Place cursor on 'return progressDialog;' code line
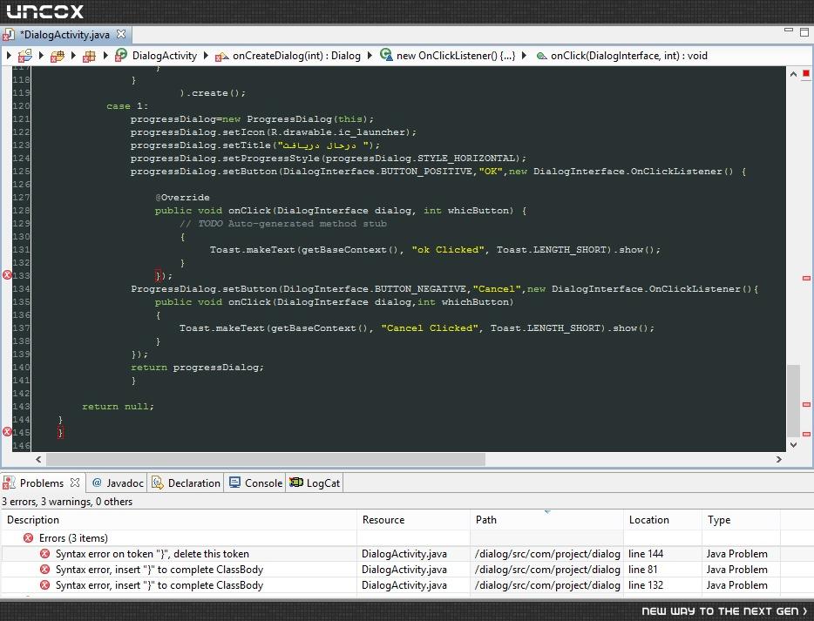The width and height of the screenshot is (814, 621). [x=197, y=368]
